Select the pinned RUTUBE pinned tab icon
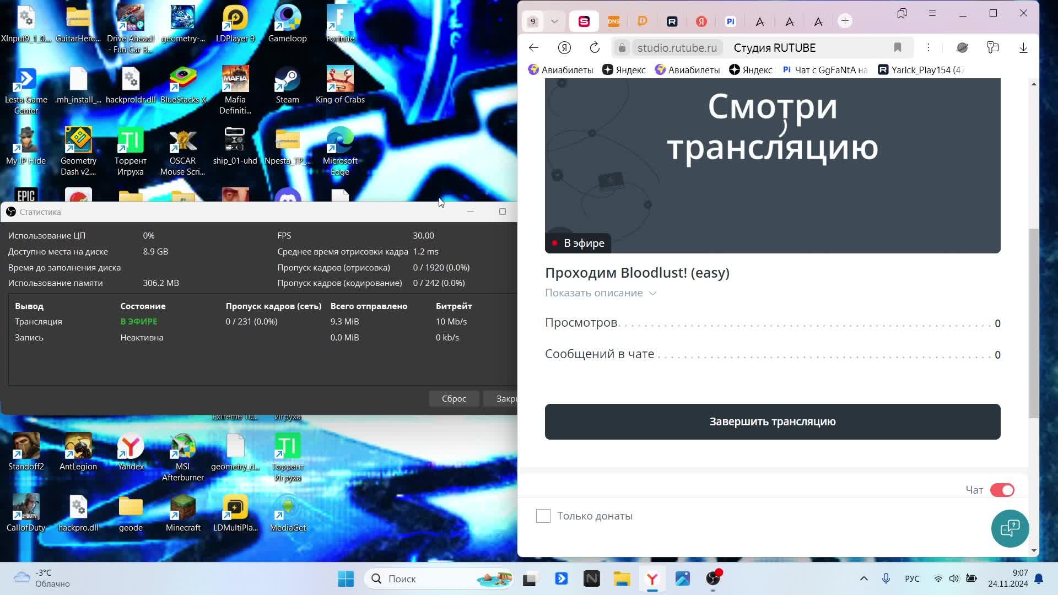This screenshot has width=1058, height=595. (672, 21)
